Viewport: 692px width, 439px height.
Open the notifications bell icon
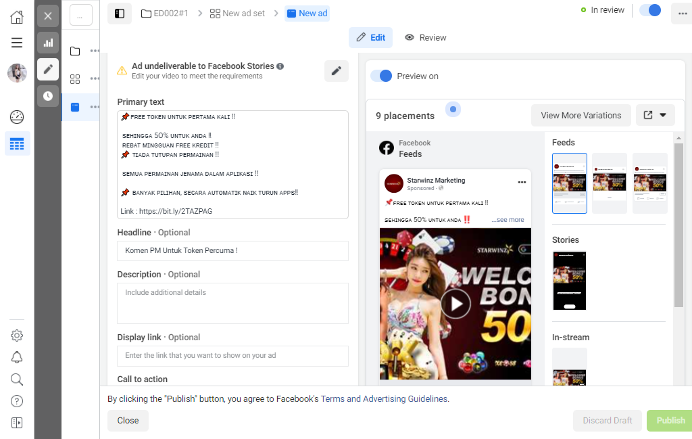[17, 357]
